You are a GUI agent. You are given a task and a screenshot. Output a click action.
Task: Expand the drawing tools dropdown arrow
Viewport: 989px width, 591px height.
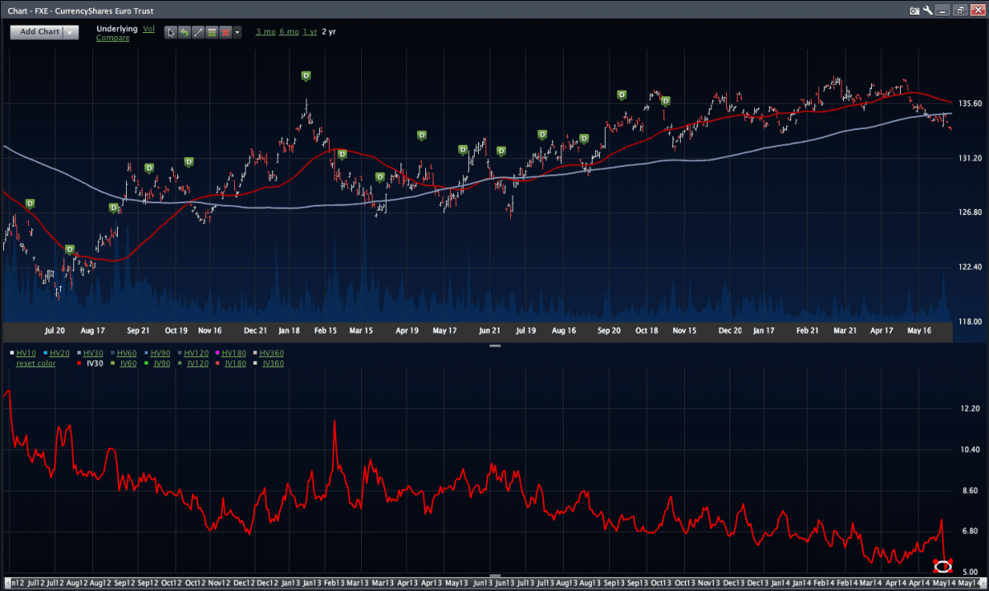tap(237, 32)
